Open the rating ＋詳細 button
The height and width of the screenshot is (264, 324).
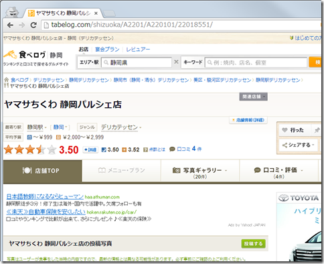click(90, 149)
